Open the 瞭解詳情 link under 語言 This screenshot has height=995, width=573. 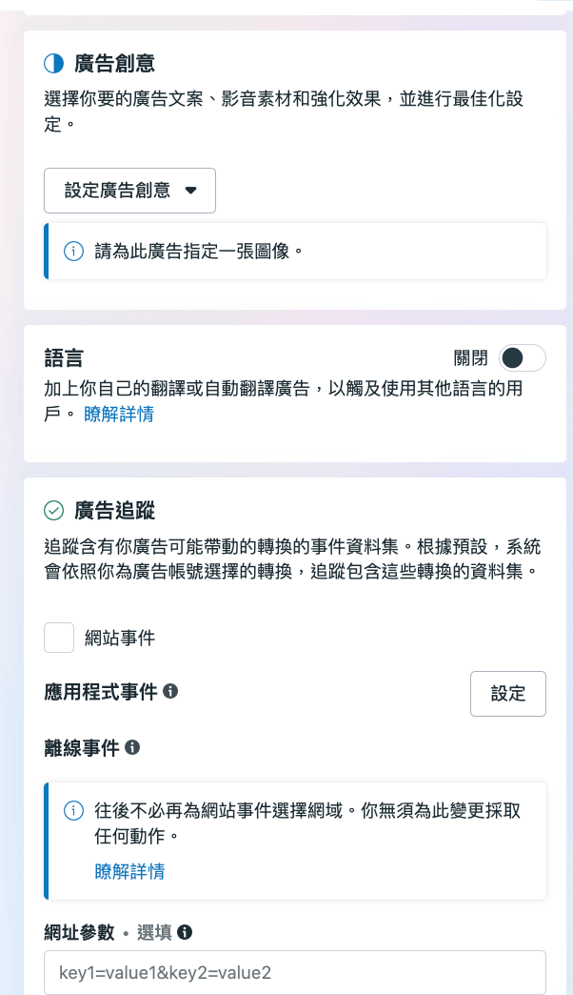click(x=119, y=414)
